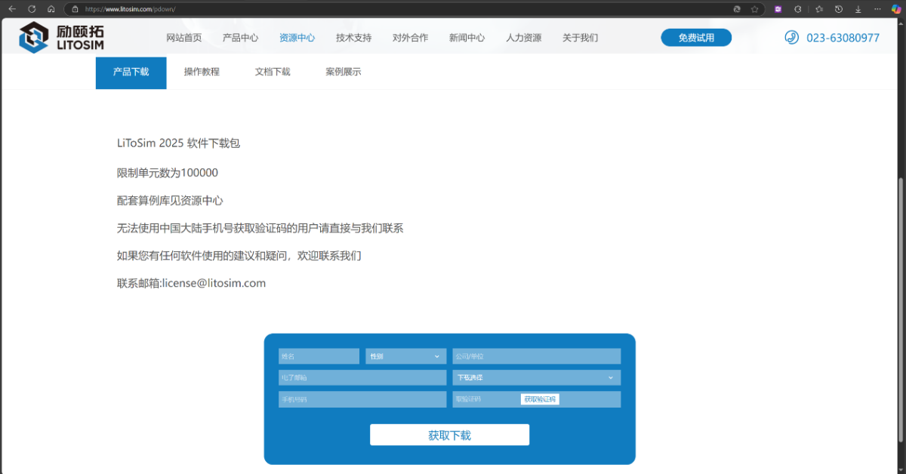
Task: Reload the page with the refresh icon
Action: coord(32,9)
